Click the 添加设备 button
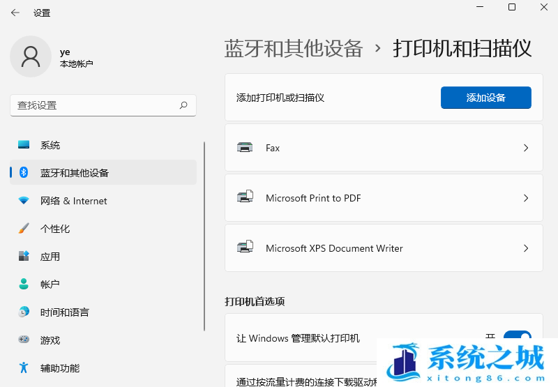The width and height of the screenshot is (558, 387). [x=485, y=98]
